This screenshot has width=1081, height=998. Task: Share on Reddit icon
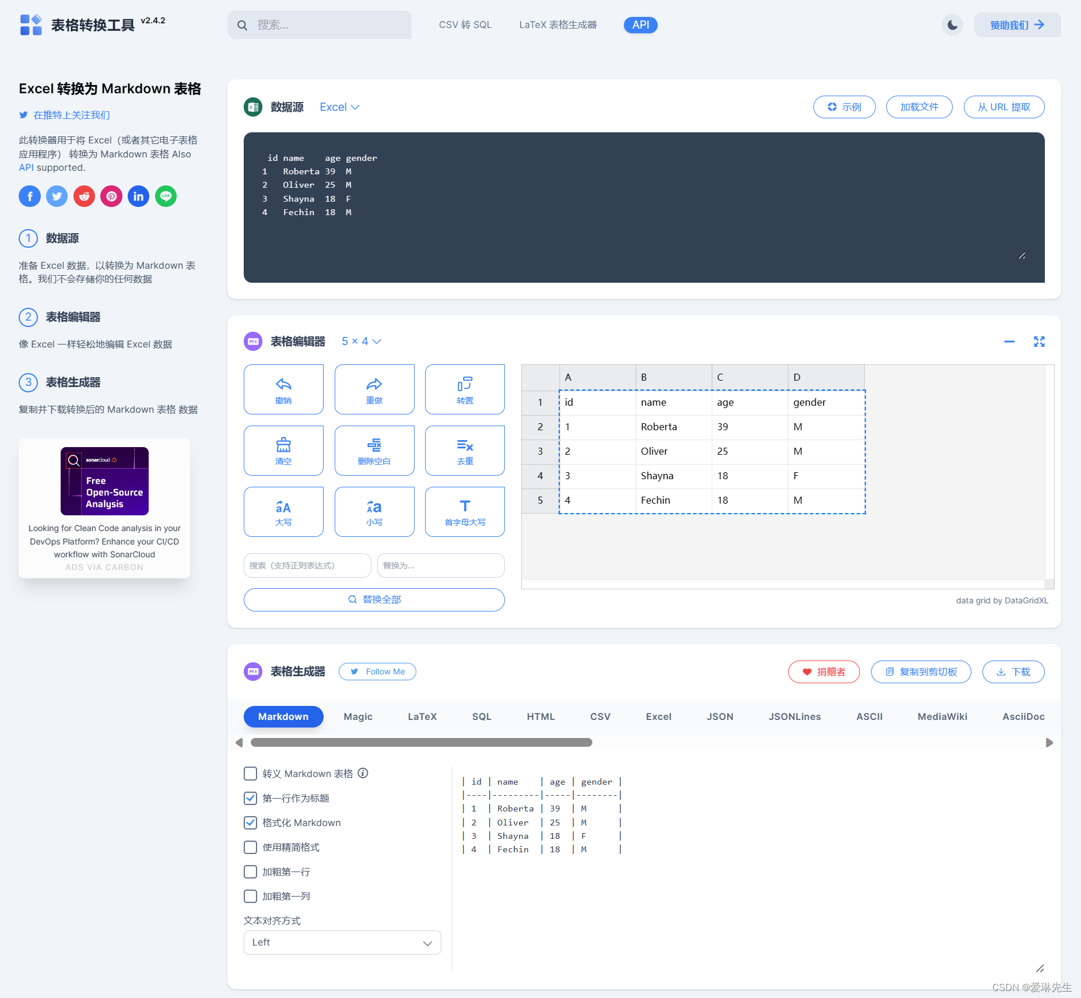coord(84,196)
